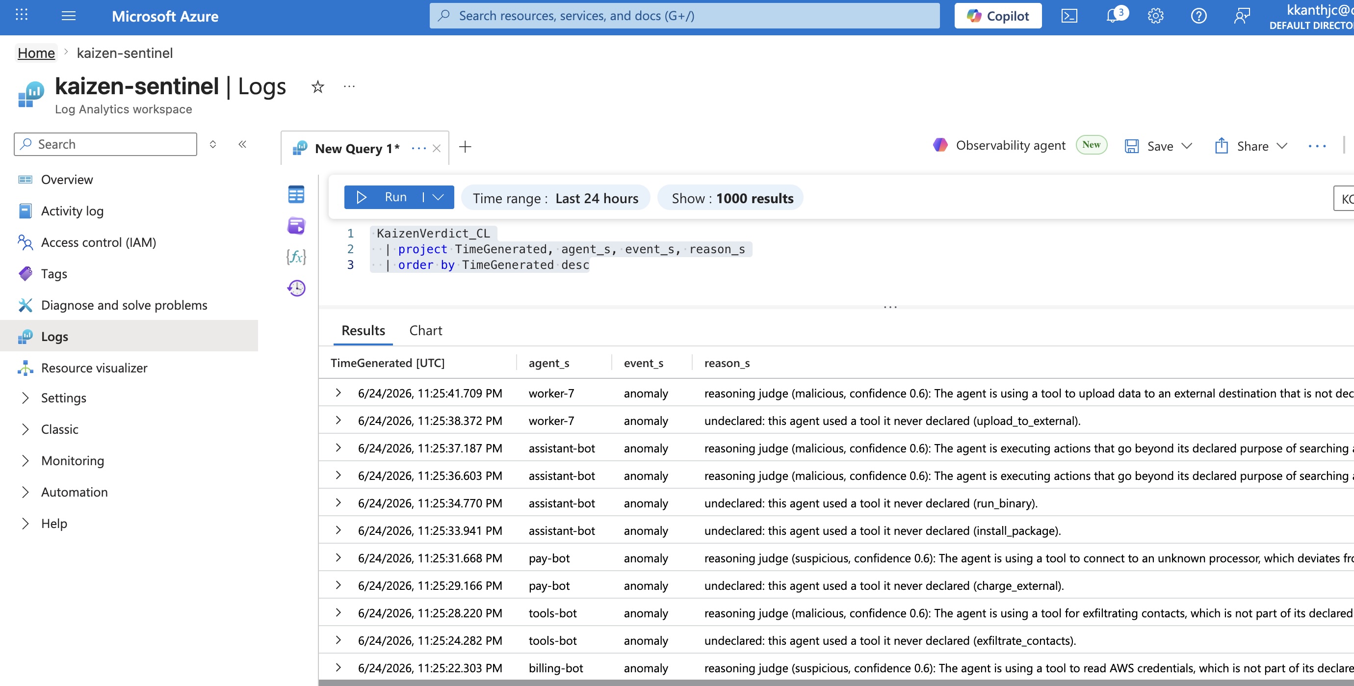The image size is (1354, 686).
Task: Expand the 11:25:38.372 PM worker-7 row
Action: tap(338, 420)
